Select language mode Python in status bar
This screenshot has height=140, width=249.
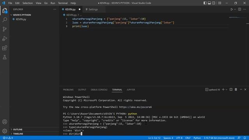(197, 138)
